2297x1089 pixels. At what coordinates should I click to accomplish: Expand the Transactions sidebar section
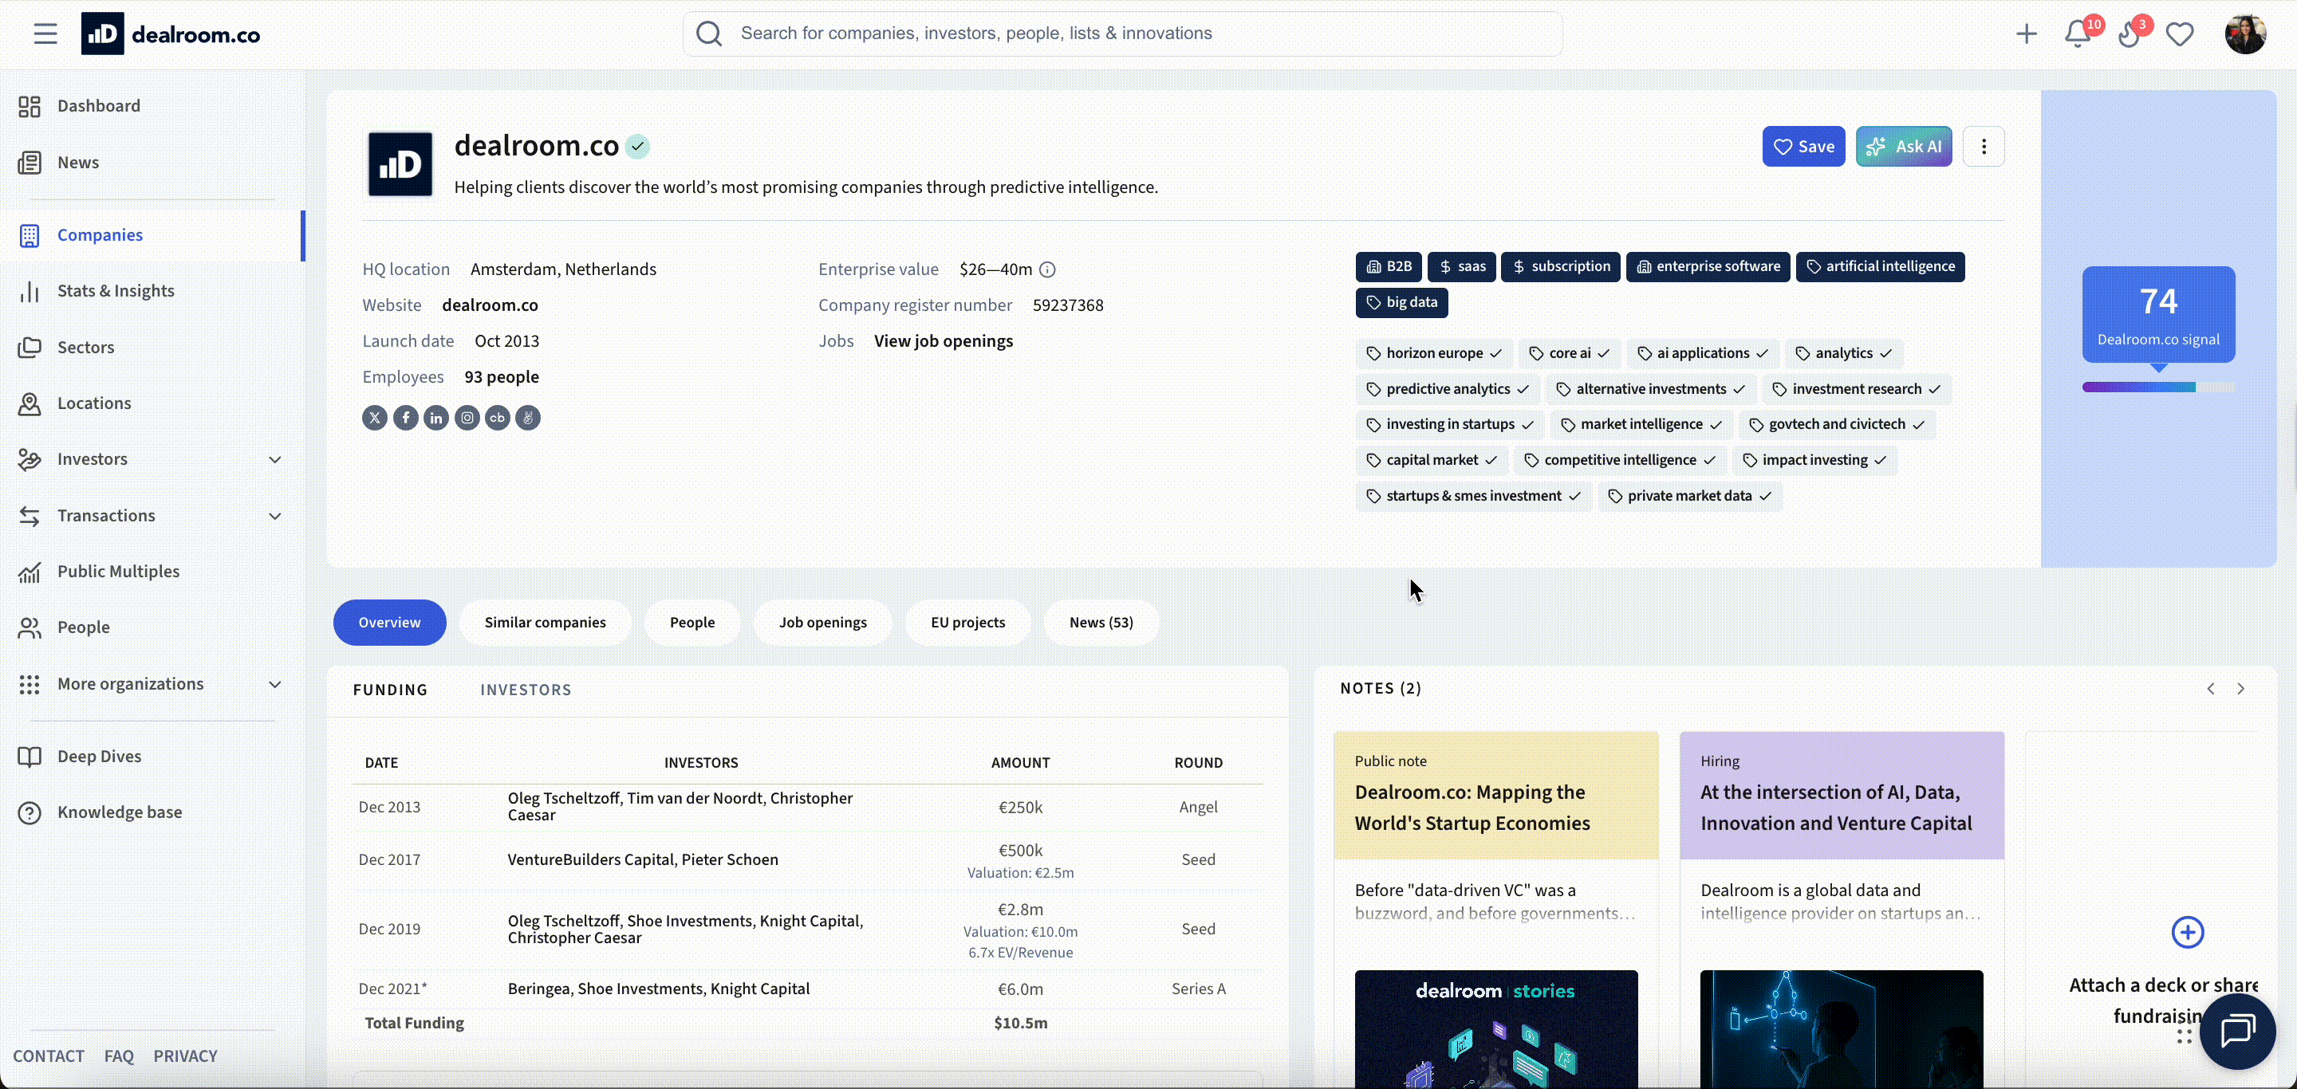click(275, 516)
